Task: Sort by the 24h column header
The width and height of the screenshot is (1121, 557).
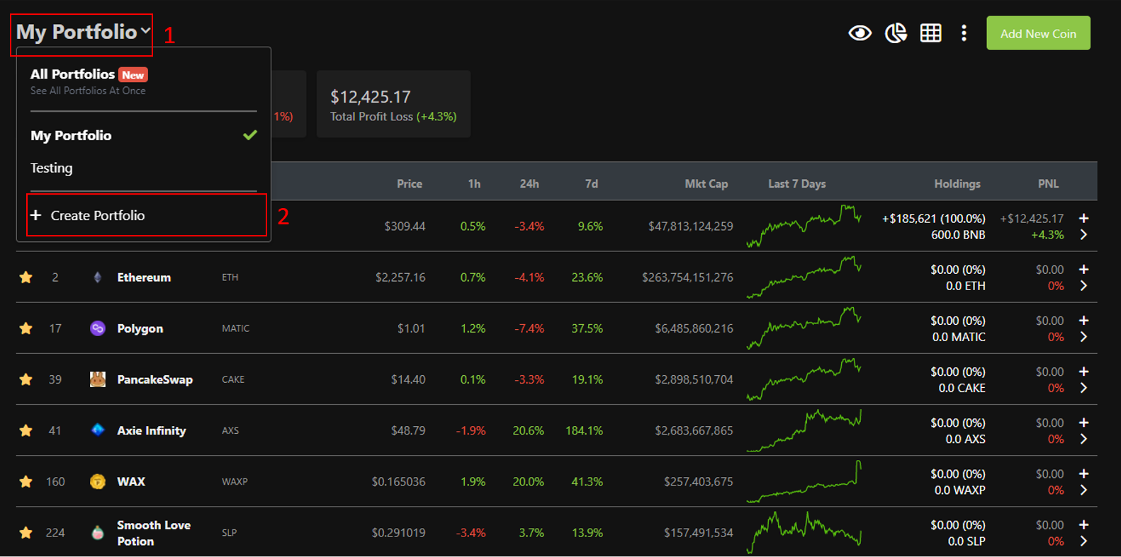Action: 529,183
